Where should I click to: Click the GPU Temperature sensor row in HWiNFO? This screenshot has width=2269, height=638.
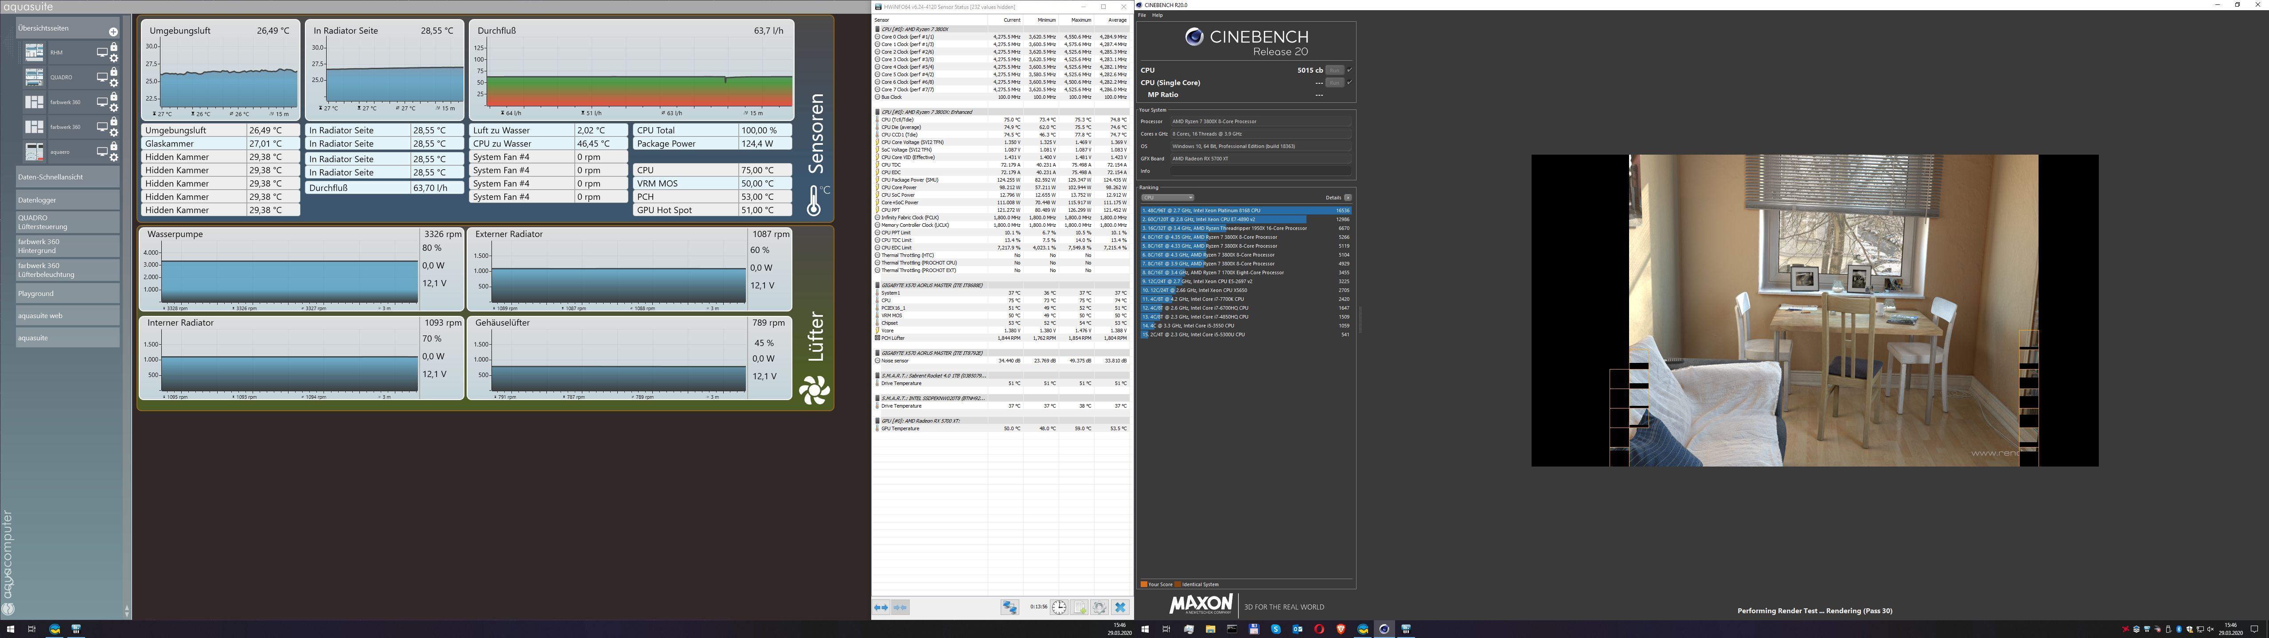(x=1002, y=428)
